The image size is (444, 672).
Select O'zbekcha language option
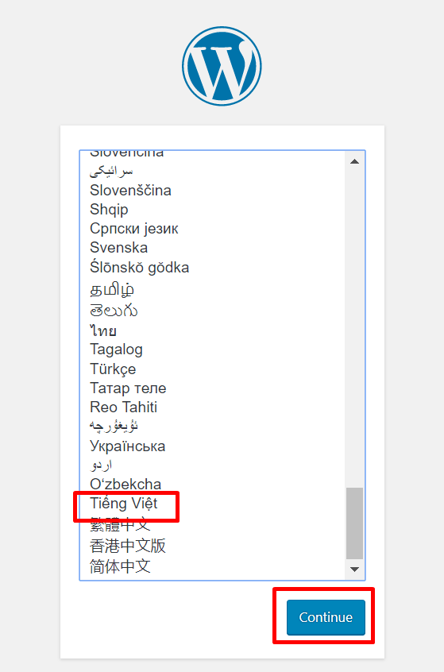click(x=125, y=485)
